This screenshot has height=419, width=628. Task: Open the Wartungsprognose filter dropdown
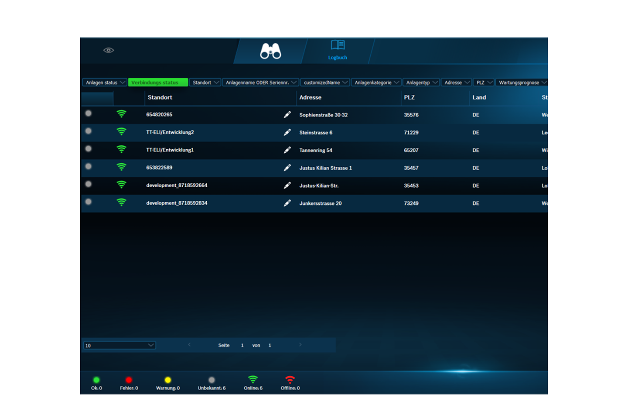coord(522,82)
